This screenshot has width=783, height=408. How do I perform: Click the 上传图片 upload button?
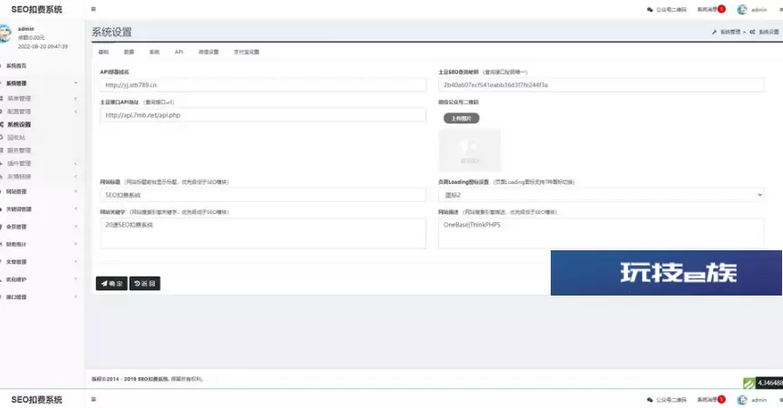coord(462,118)
